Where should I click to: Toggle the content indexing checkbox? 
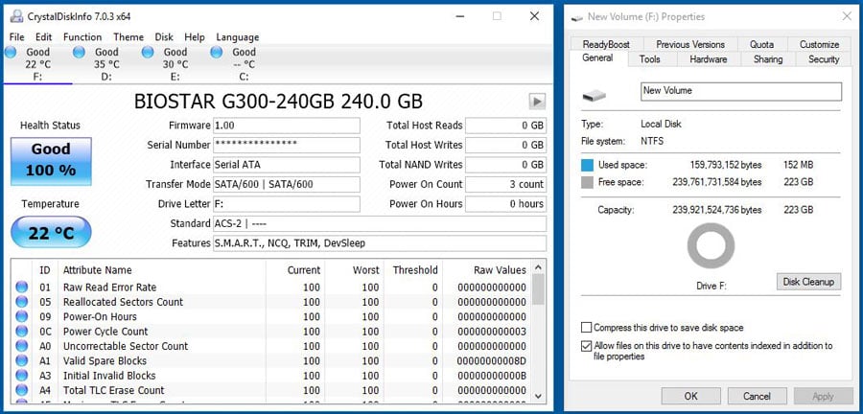coord(587,346)
